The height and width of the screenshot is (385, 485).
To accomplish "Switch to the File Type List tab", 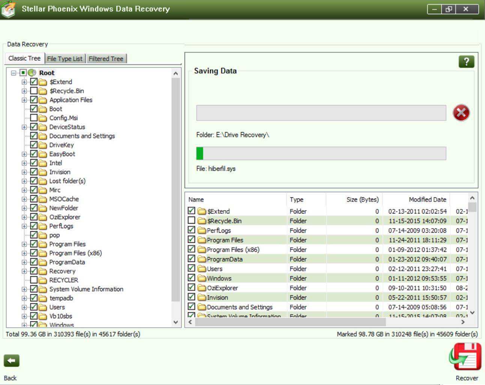I will [65, 59].
